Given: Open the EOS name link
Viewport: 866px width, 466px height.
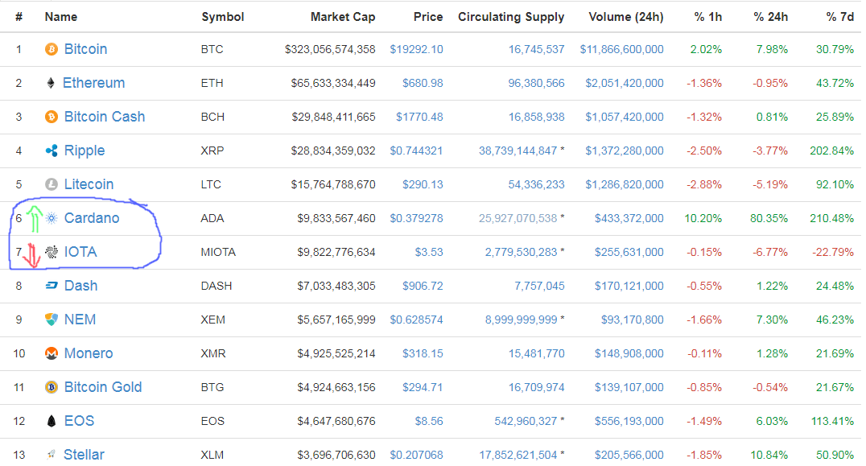Looking at the screenshot, I should click(79, 421).
